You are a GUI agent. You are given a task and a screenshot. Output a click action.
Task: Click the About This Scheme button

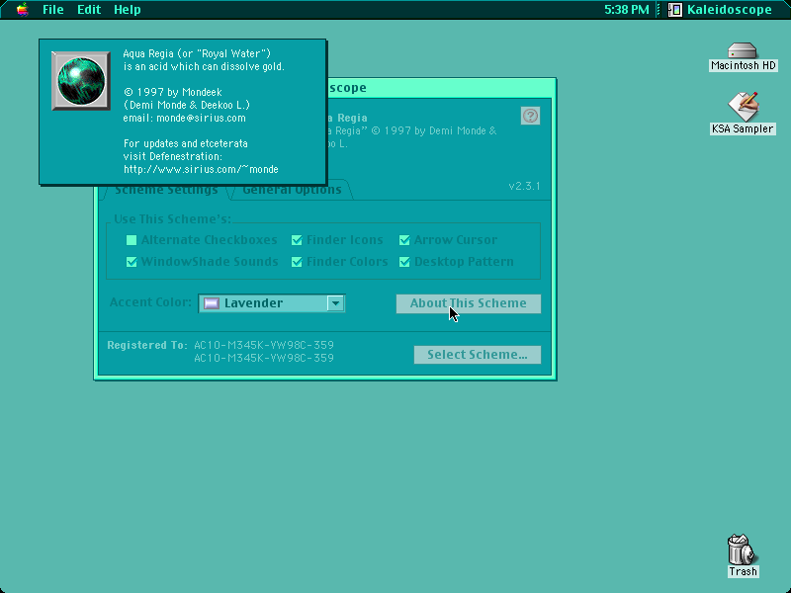[468, 303]
